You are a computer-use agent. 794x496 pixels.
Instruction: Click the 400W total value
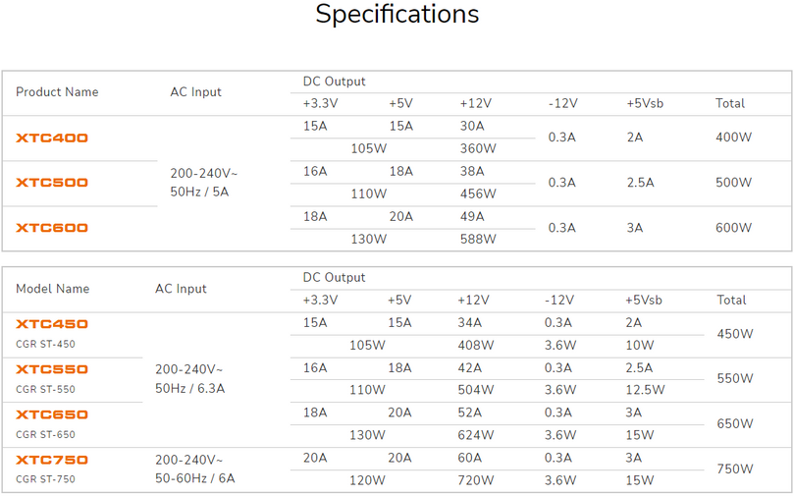pyautogui.click(x=733, y=138)
